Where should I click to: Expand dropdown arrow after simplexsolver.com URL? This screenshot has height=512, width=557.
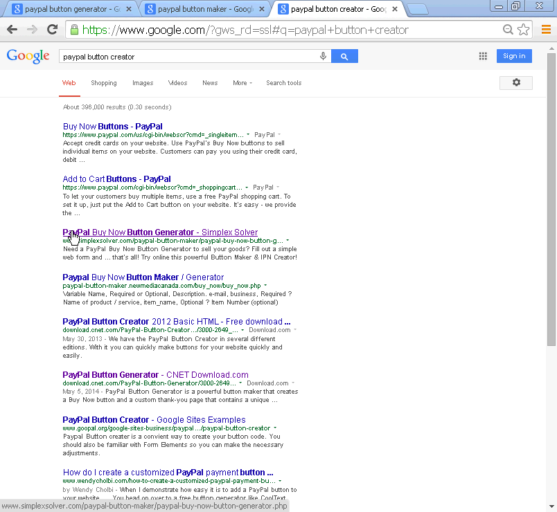pyautogui.click(x=288, y=240)
